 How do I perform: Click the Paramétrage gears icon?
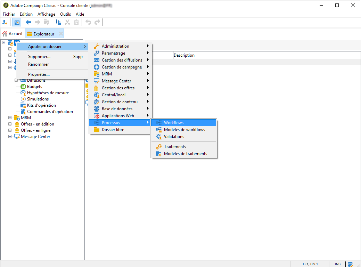click(x=97, y=53)
